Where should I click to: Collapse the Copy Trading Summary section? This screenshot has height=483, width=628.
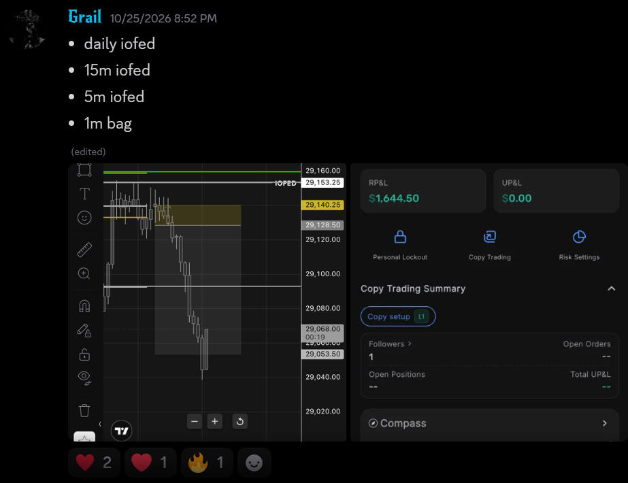click(611, 288)
